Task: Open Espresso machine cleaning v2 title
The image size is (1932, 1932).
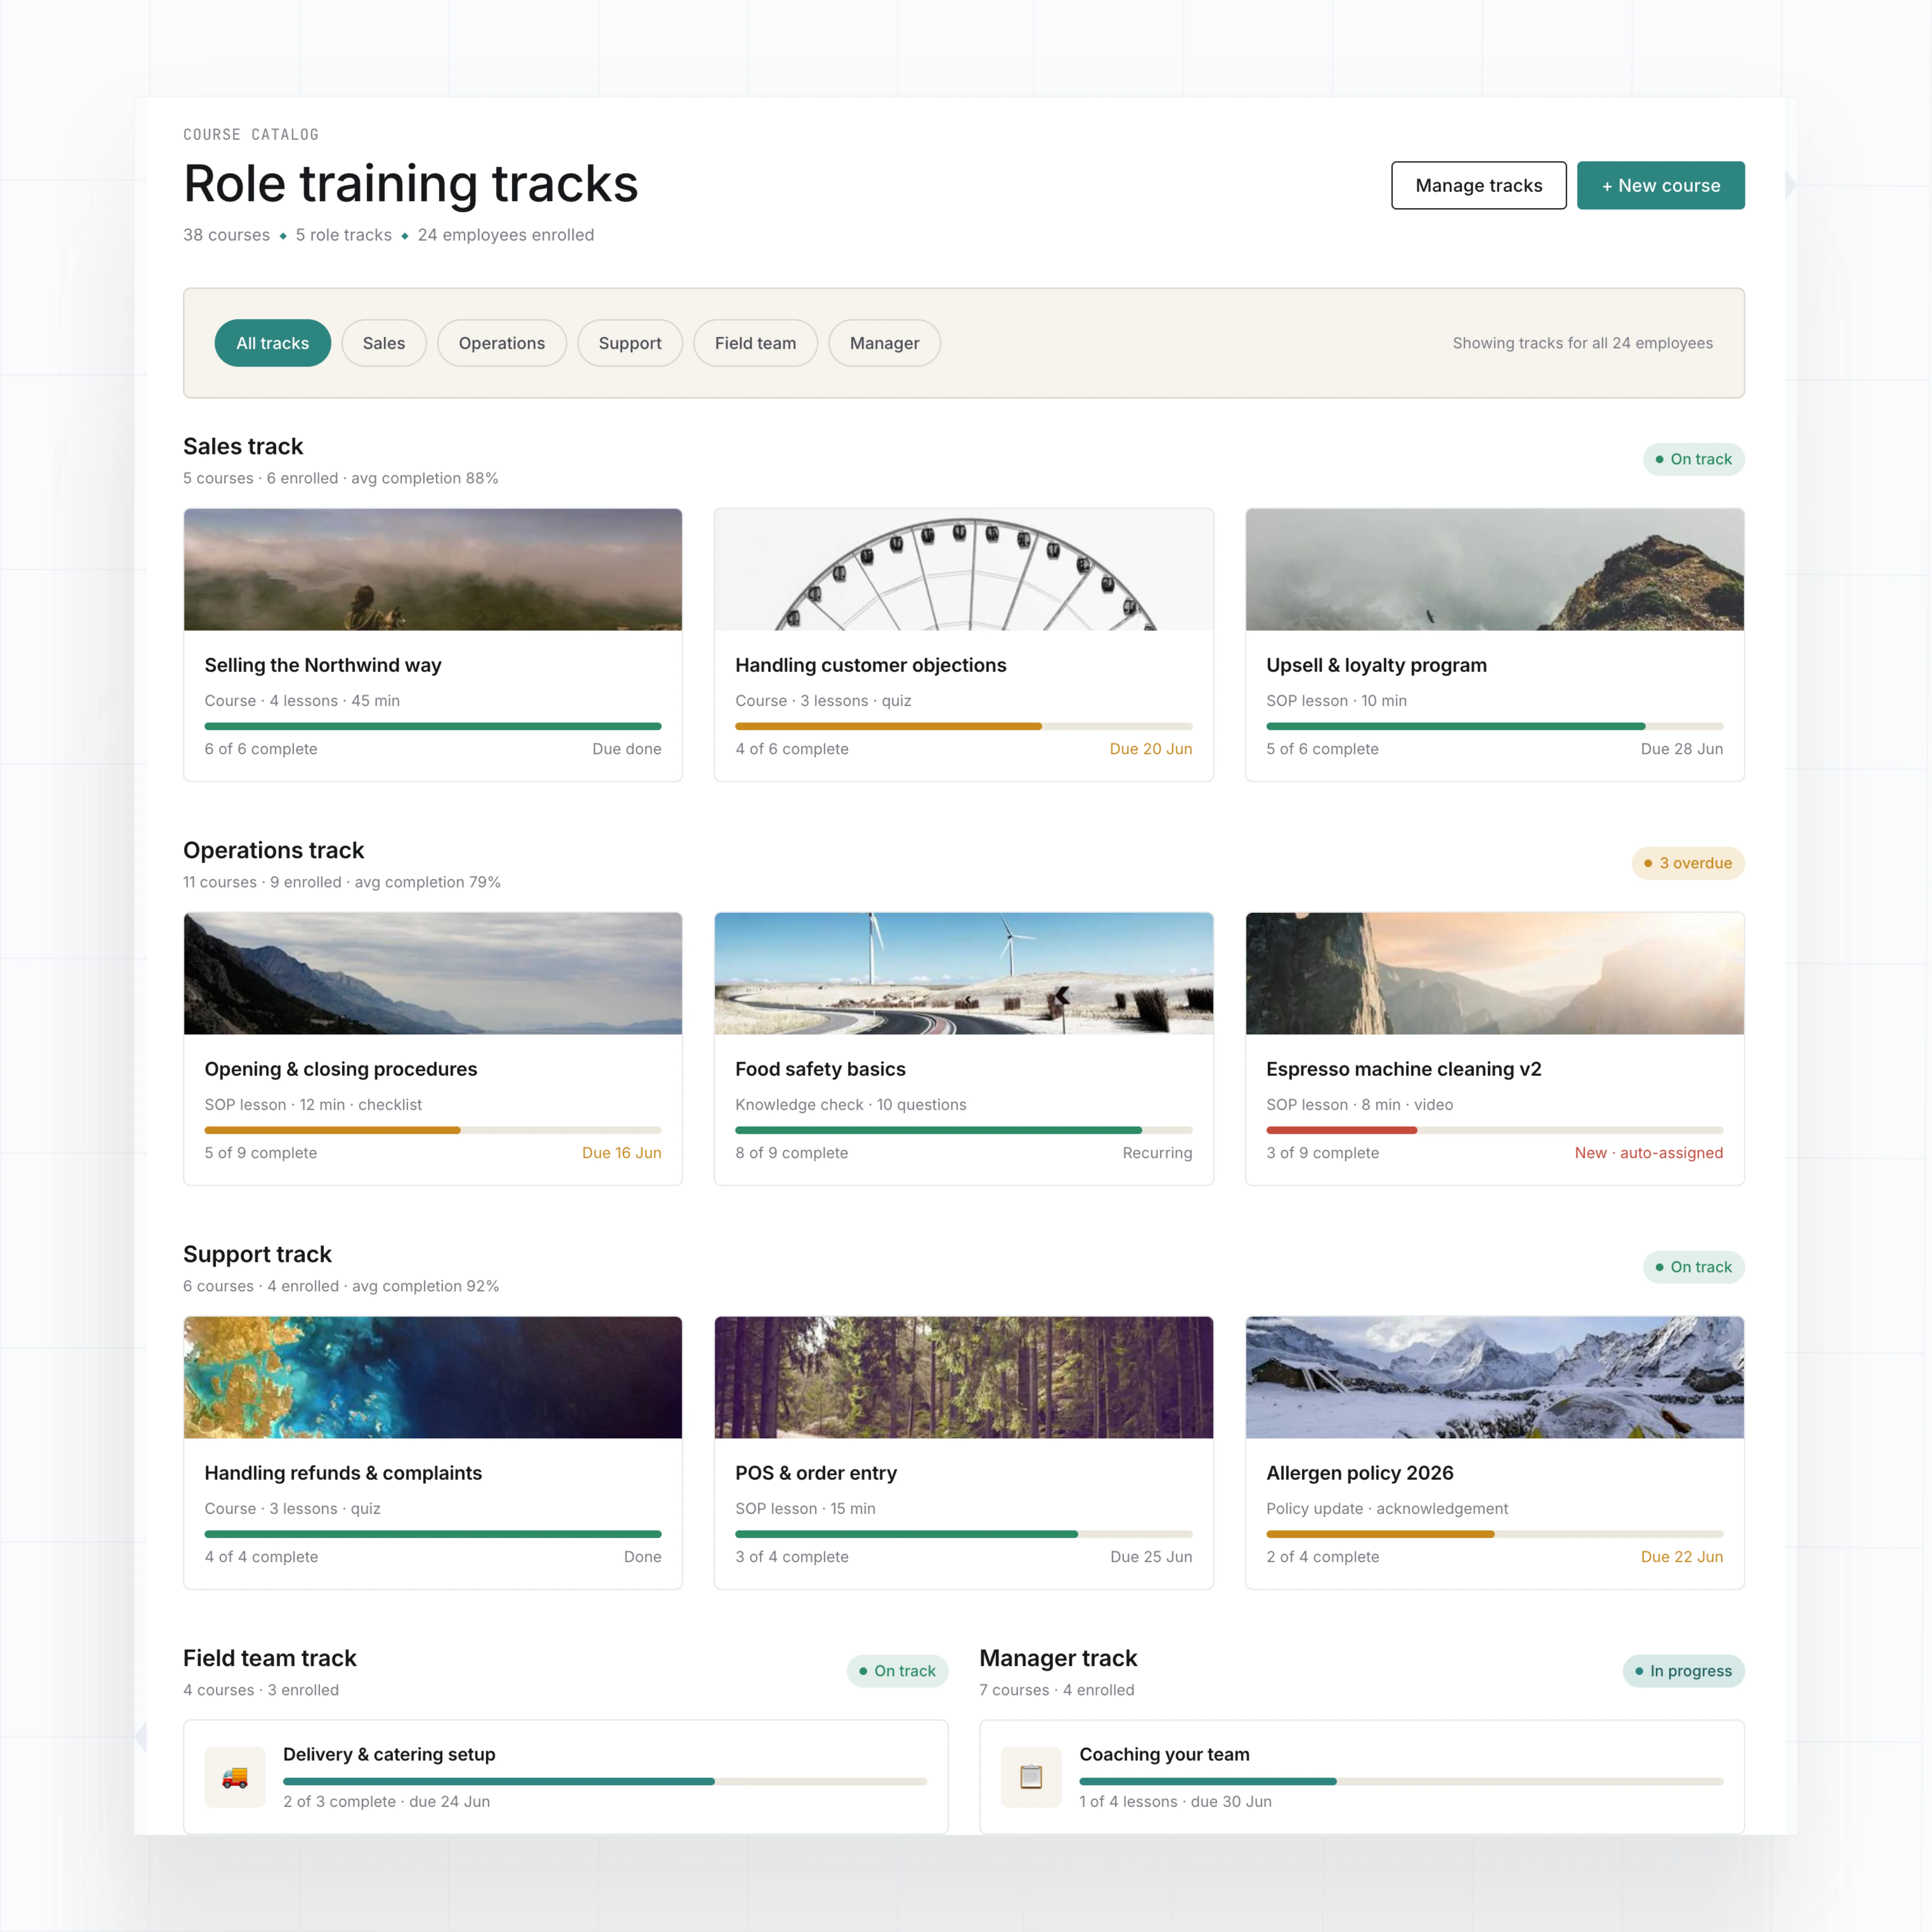Action: (x=1404, y=1069)
